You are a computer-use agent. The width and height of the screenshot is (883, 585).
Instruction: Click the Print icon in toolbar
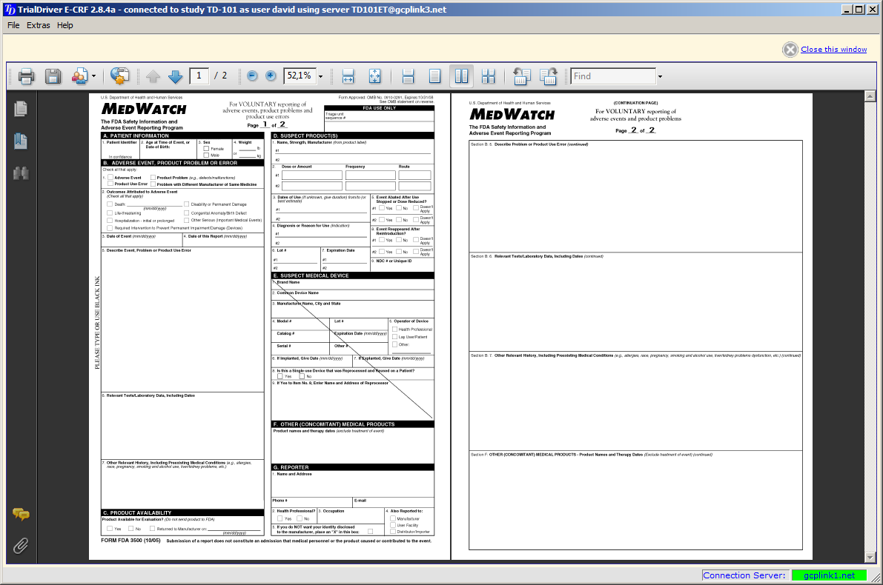click(26, 76)
